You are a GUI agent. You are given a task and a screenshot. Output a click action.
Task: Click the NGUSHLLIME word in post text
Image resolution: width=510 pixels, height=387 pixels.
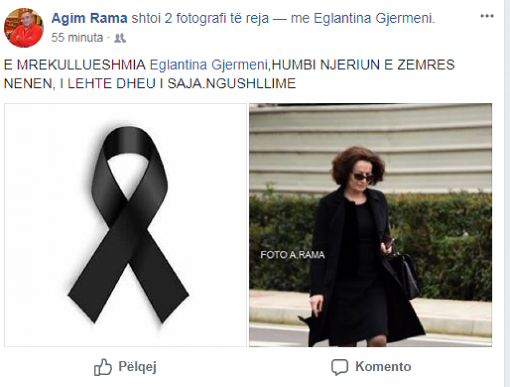coord(251,84)
